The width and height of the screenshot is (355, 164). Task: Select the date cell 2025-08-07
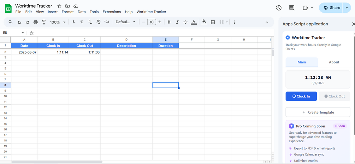[24, 52]
